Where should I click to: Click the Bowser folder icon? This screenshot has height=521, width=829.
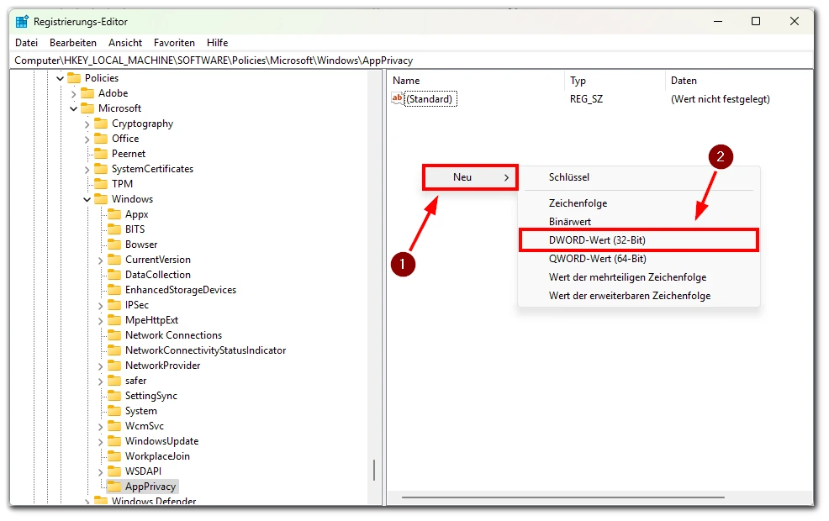click(x=114, y=245)
